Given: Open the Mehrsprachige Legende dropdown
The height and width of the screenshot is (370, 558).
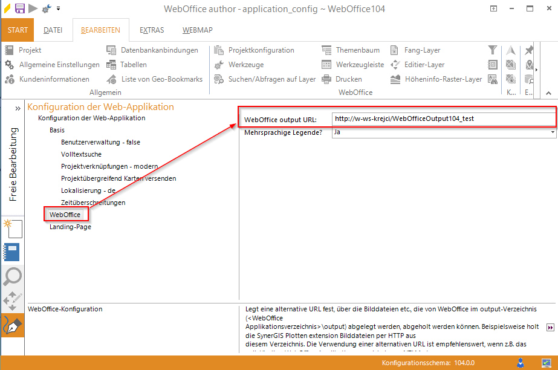Looking at the screenshot, I should (551, 132).
